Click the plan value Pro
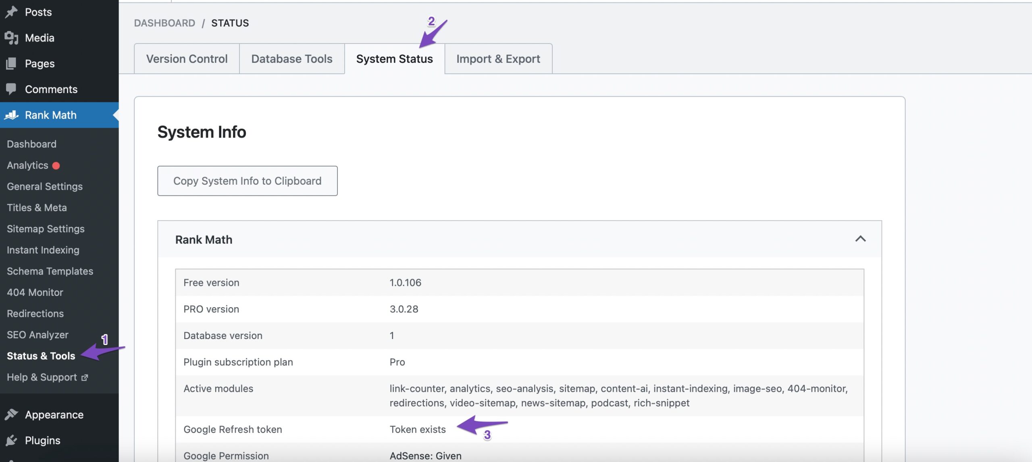The height and width of the screenshot is (462, 1032). (397, 362)
